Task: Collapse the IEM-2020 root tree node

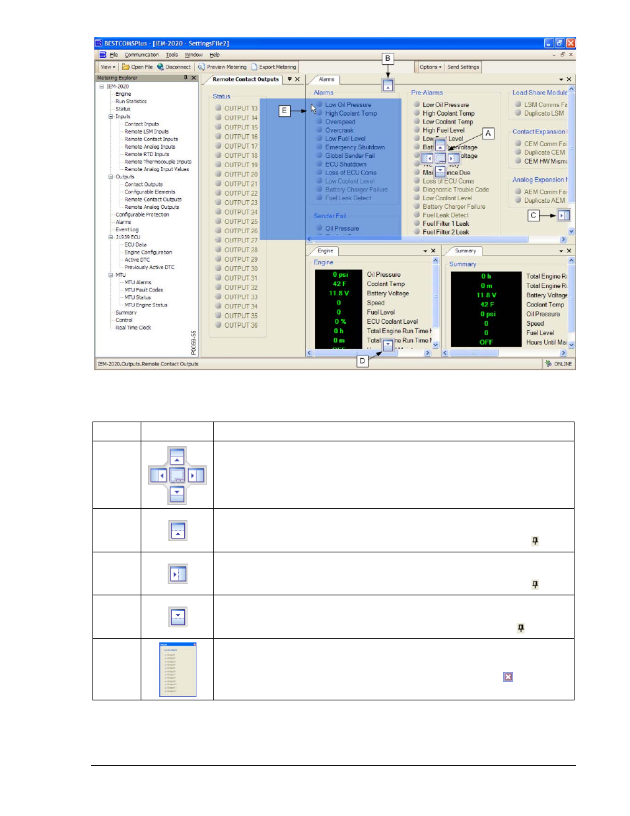Action: (102, 87)
